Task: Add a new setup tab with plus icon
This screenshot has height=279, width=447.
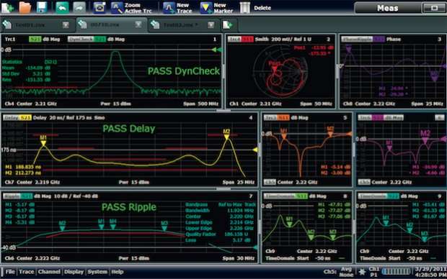Action: 228,24
